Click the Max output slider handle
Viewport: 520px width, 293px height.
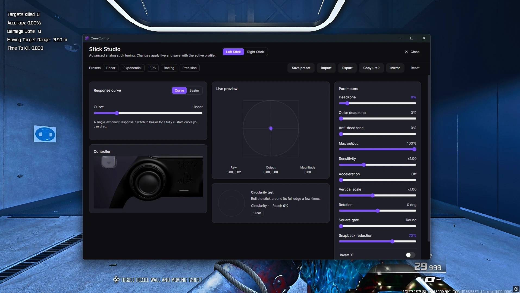[x=414, y=149]
